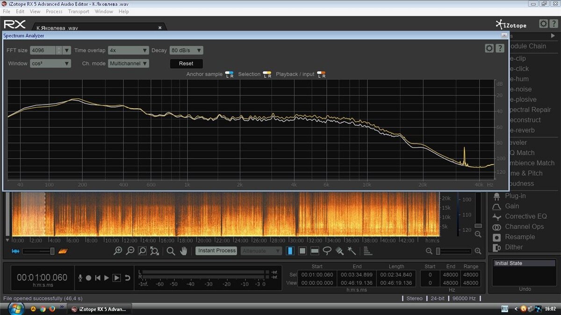Open the Window cos³ dropdown

[50, 63]
